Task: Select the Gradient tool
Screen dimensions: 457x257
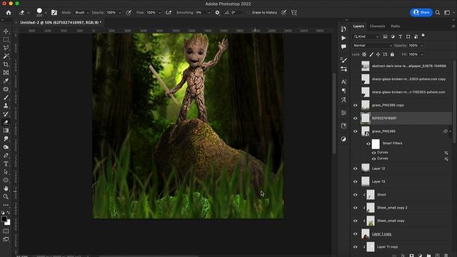Action: click(6, 131)
